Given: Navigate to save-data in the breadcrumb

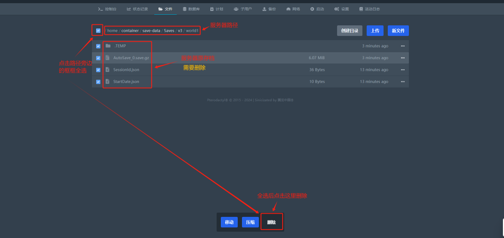Looking at the screenshot, I should point(152,31).
